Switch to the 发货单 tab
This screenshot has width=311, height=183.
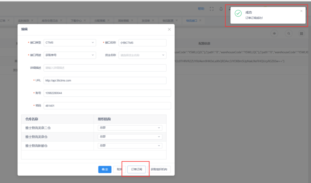click(146, 21)
